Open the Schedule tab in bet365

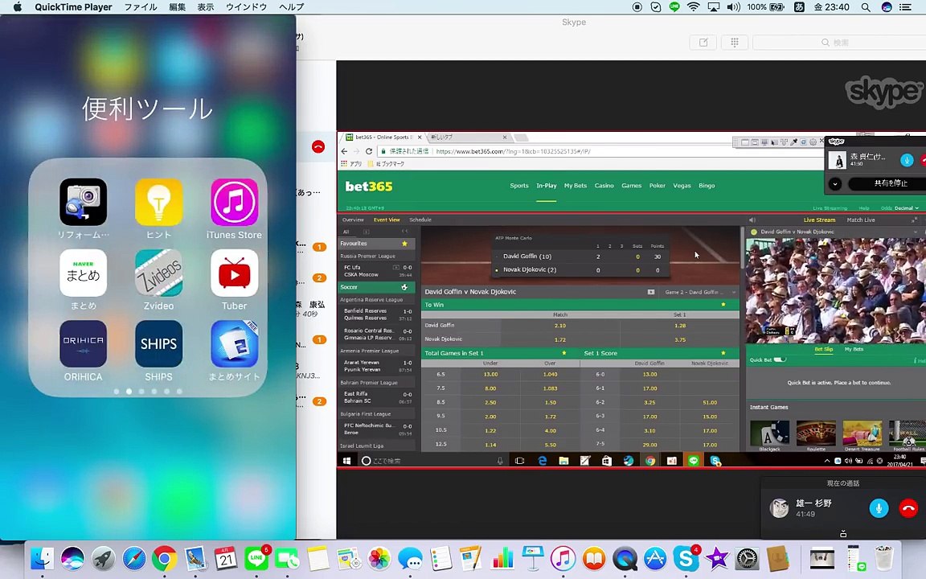(x=420, y=220)
